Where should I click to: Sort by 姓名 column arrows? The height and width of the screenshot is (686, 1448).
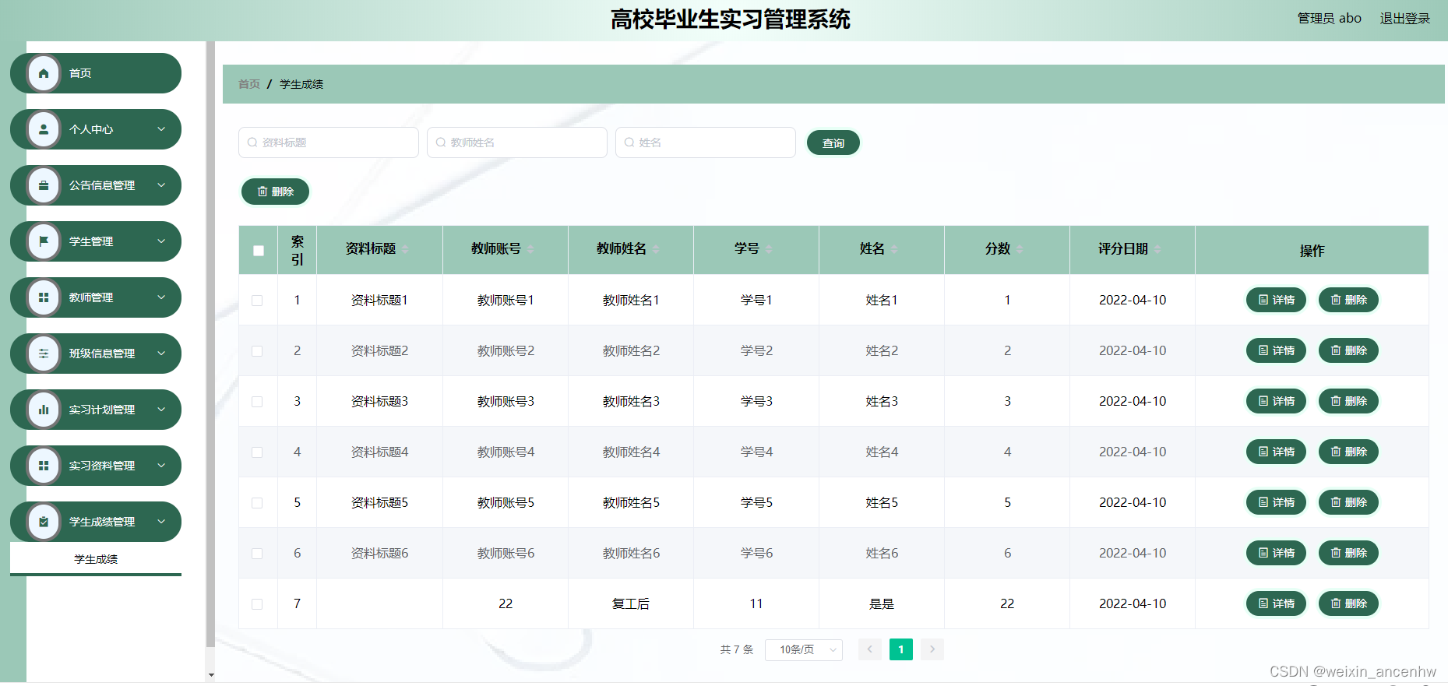tap(894, 249)
